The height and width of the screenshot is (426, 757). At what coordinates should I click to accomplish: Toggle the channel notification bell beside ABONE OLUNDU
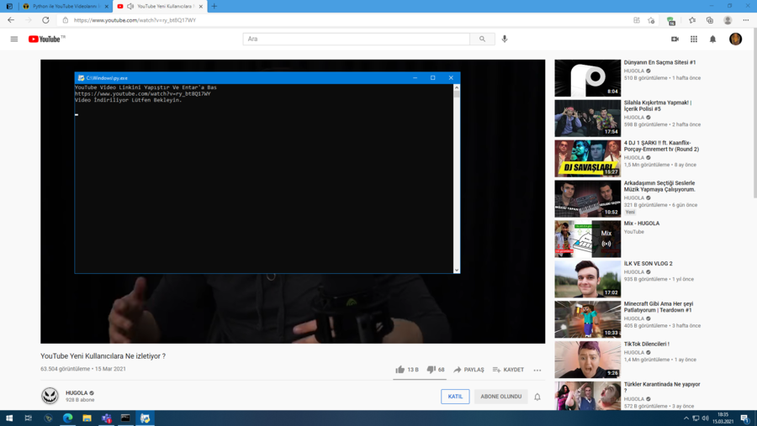pos(537,397)
